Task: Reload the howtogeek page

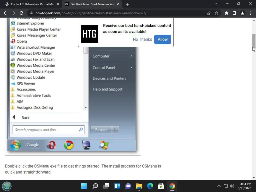Action: point(21,13)
